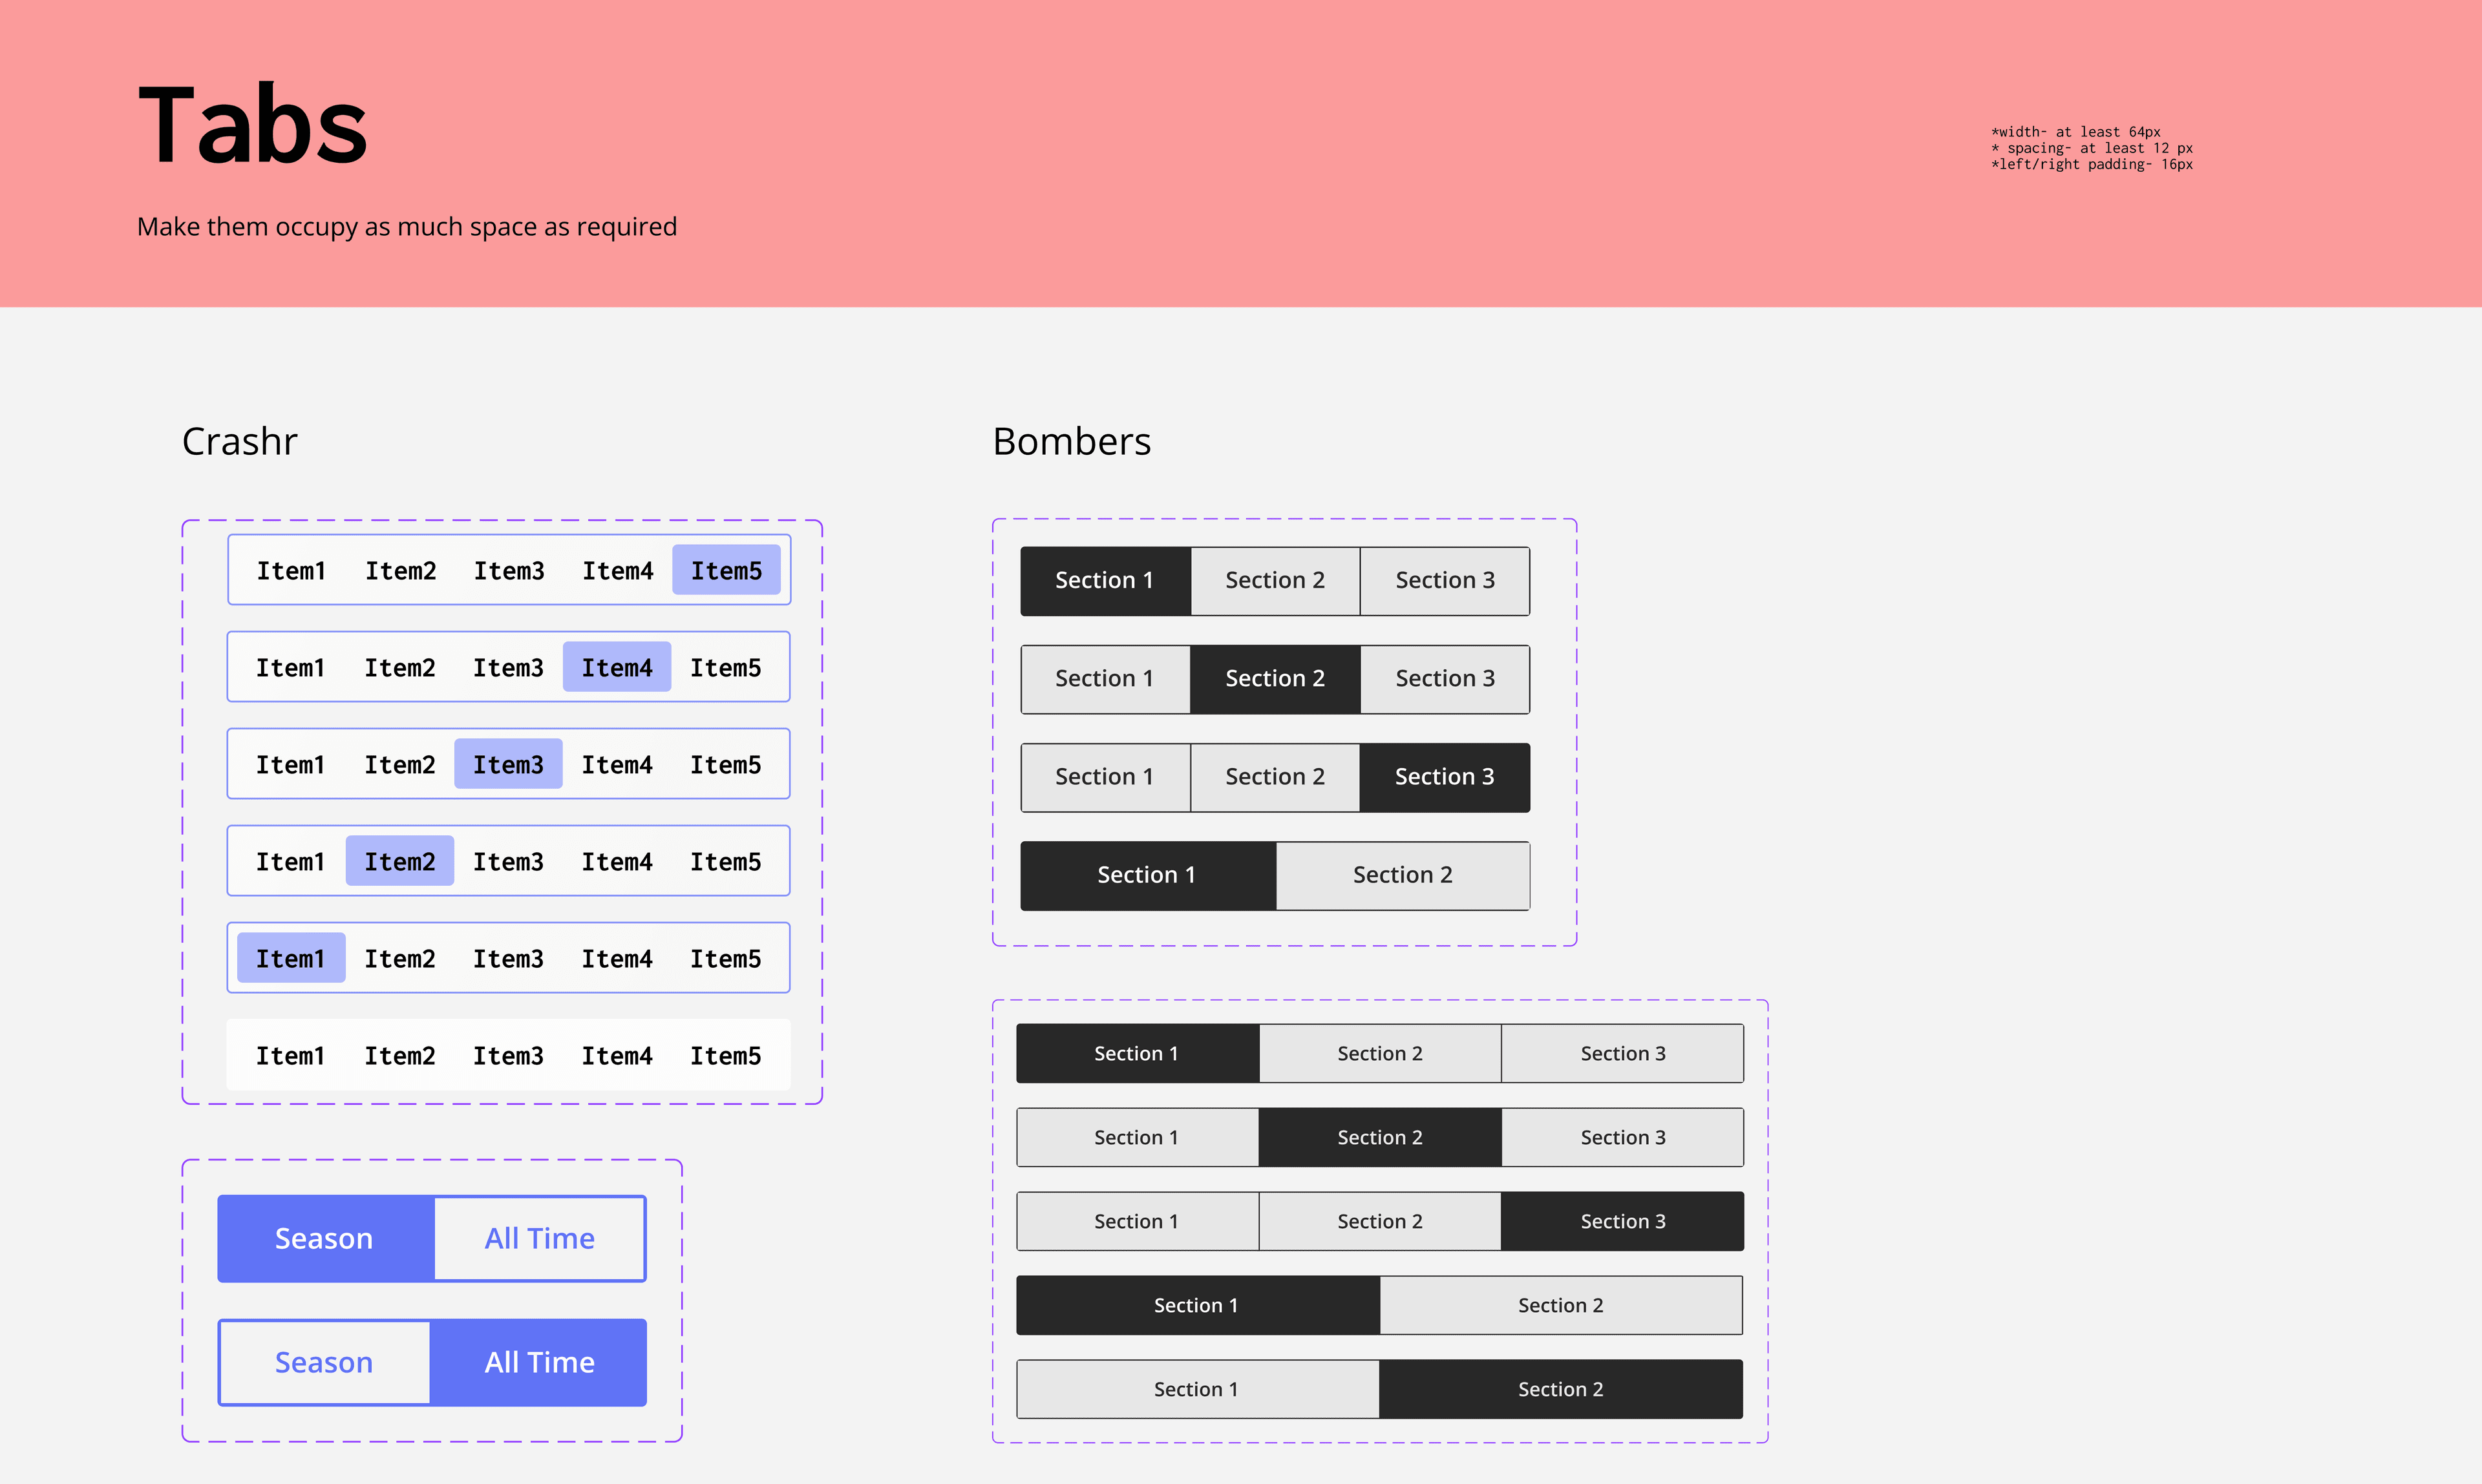Click the width and spacing notes text
Viewport: 2482px width, 1484px height.
point(2091,148)
